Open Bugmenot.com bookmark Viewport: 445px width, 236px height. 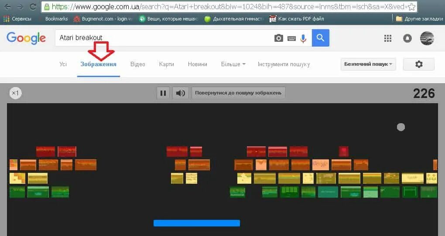point(103,19)
